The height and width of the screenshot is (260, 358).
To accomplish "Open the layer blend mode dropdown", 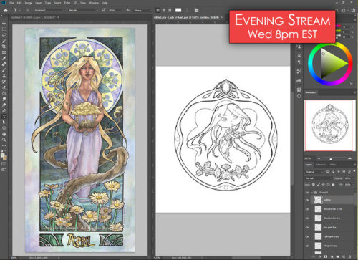I will (319, 178).
